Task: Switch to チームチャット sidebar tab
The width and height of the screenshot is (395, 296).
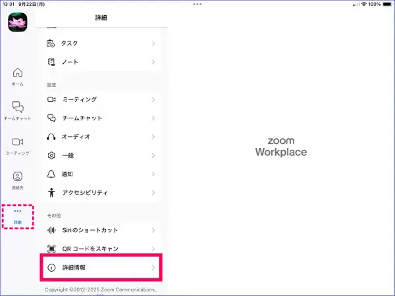Action: 18,107
